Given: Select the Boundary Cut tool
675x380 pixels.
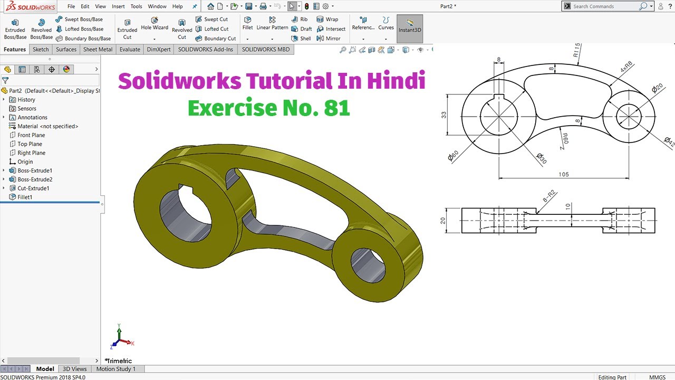Looking at the screenshot, I should [x=215, y=39].
